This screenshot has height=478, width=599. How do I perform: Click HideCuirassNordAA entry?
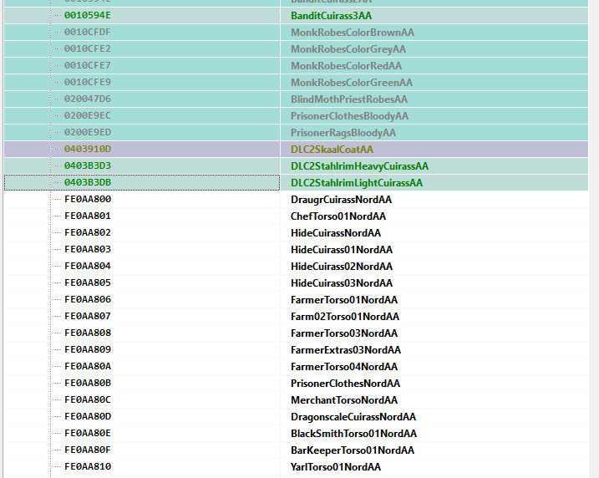click(x=336, y=232)
